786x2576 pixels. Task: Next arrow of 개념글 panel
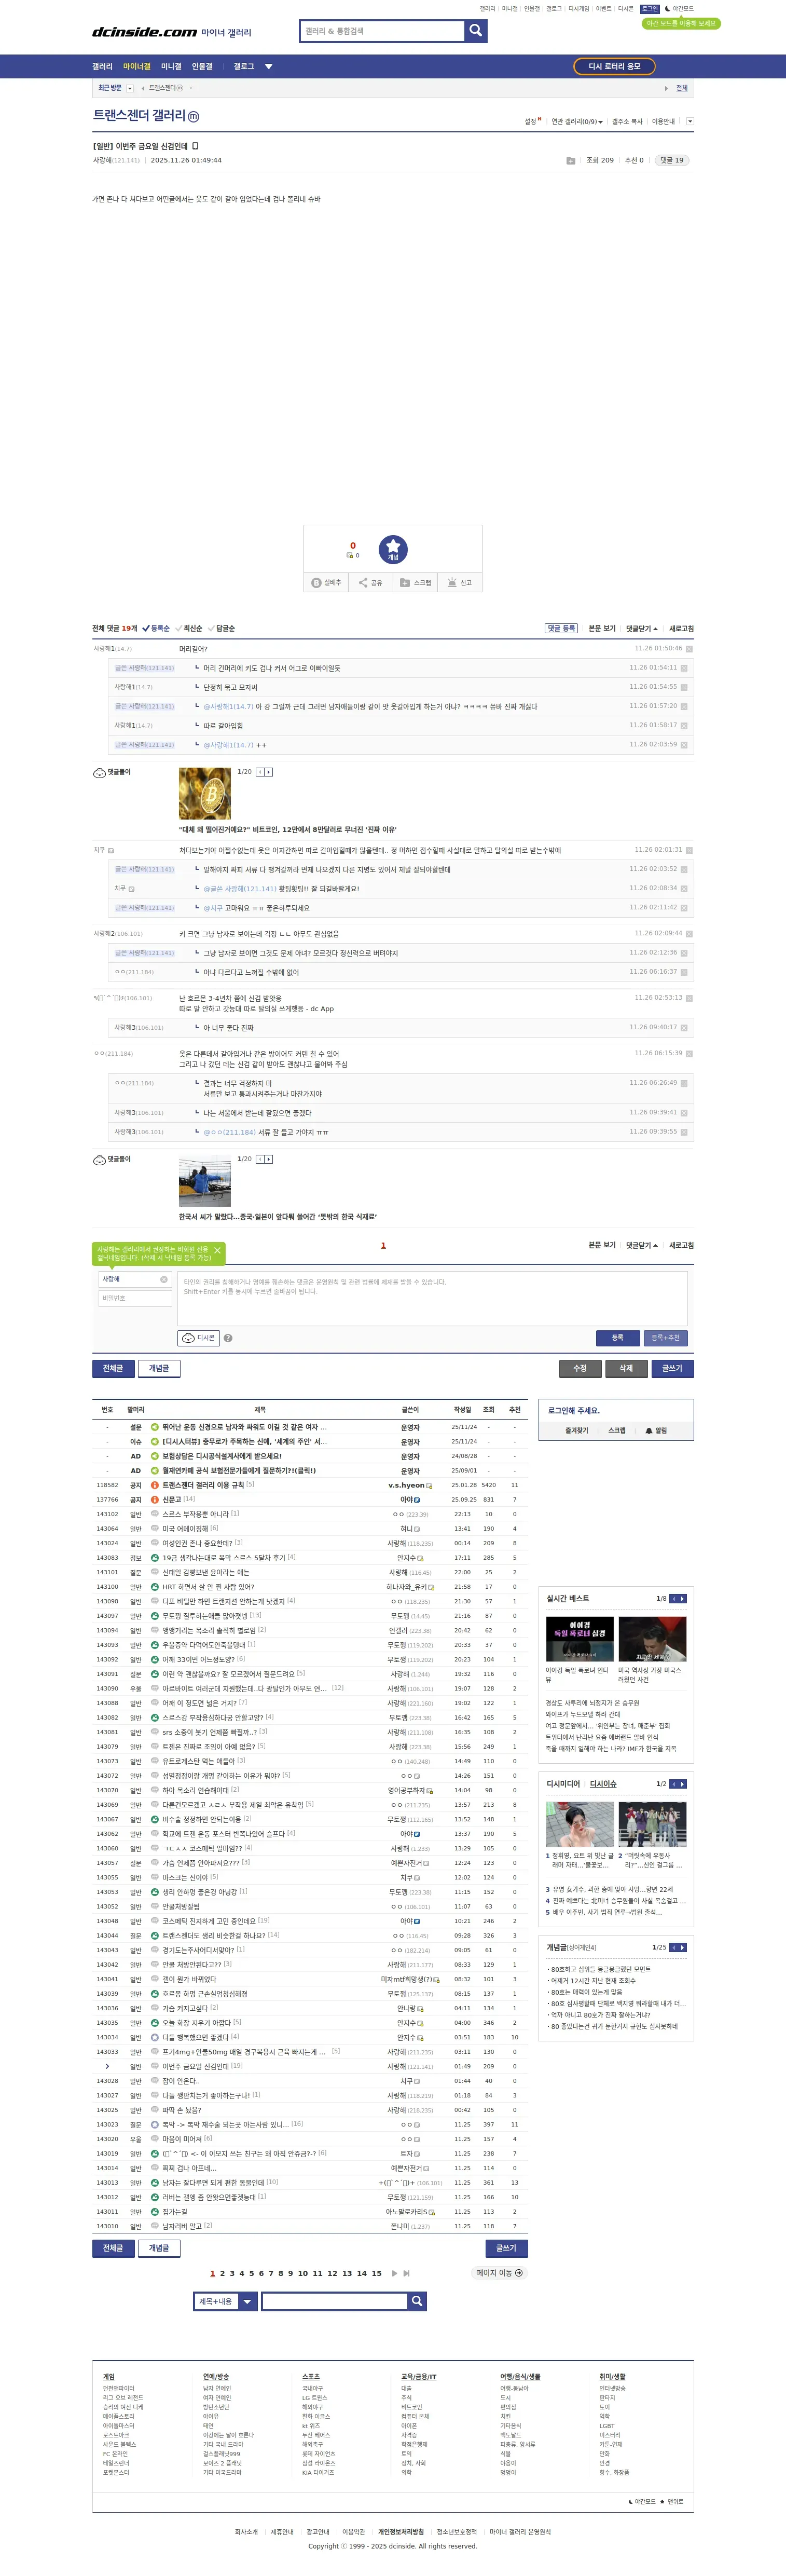pos(682,1947)
